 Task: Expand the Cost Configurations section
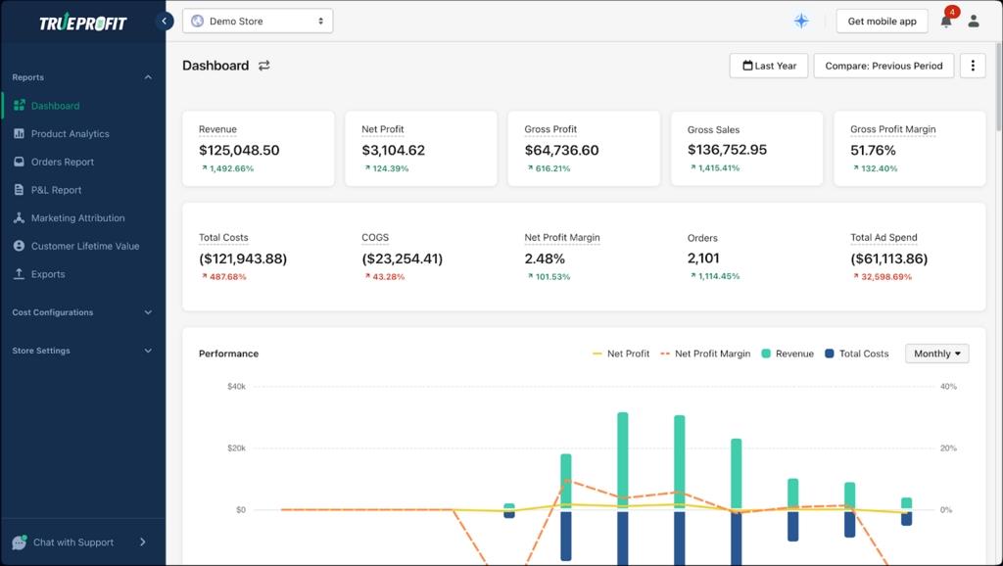pyautogui.click(x=82, y=312)
